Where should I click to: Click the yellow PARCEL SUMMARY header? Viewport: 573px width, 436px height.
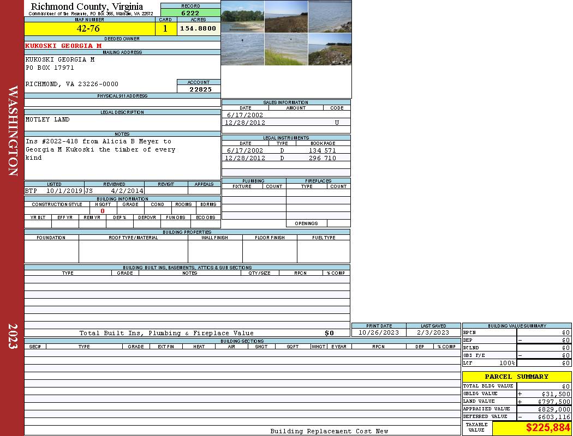click(x=516, y=377)
